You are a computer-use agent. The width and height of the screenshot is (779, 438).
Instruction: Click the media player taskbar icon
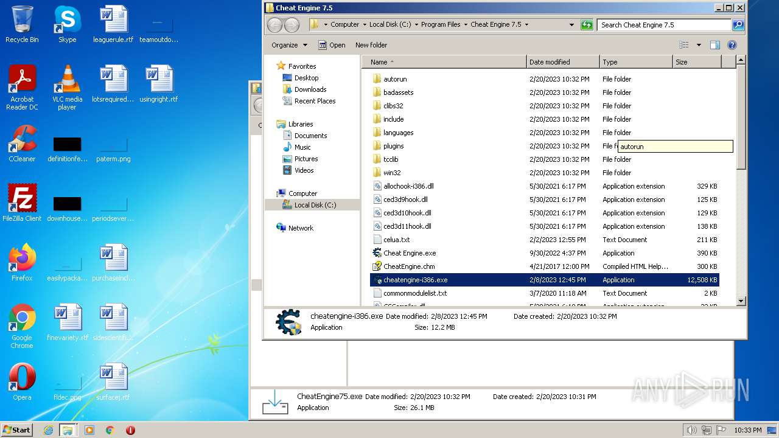[89, 430]
